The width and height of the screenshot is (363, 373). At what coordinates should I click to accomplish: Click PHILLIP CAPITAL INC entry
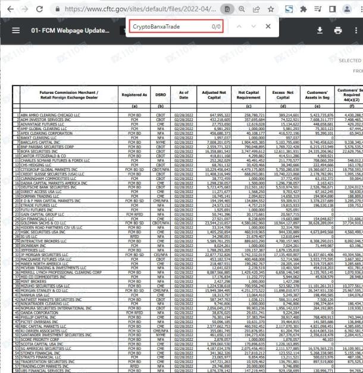point(38,317)
